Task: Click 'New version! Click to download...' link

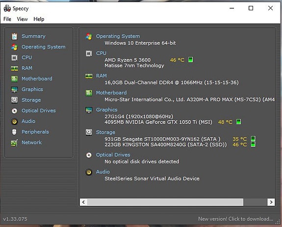Action: coord(235,219)
